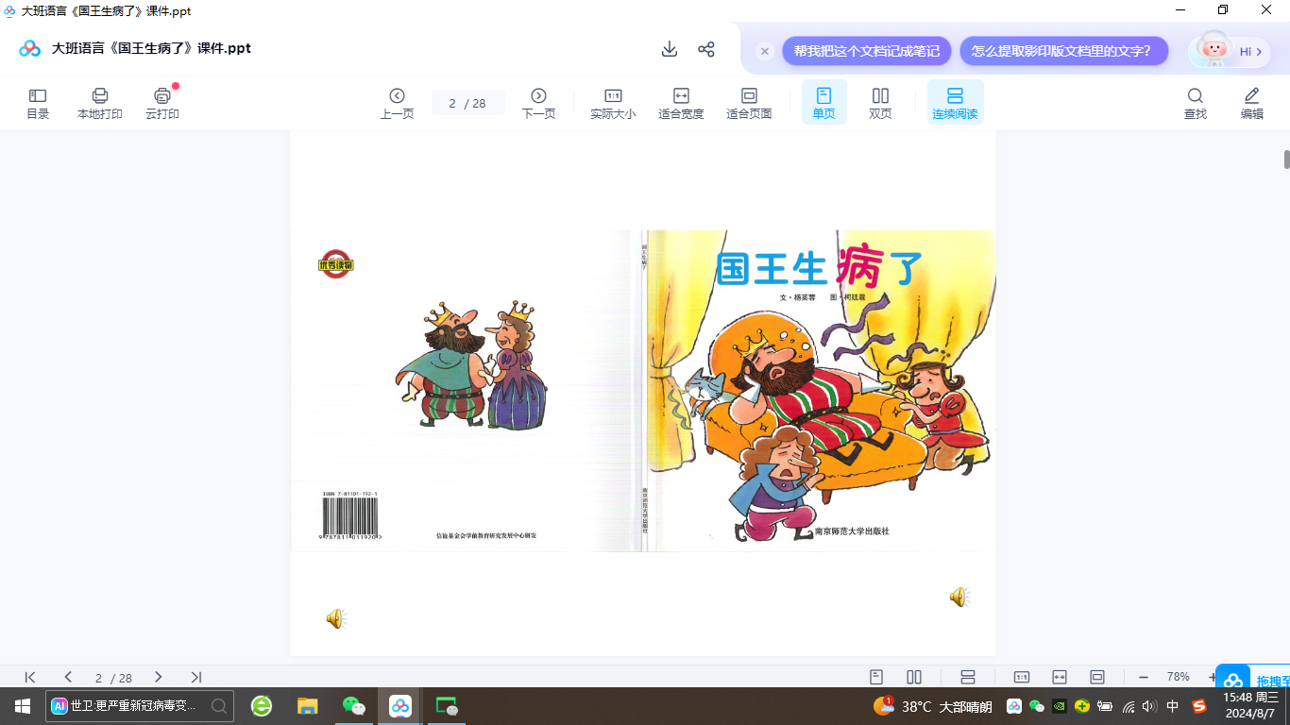Viewport: 1290px width, 725px height.
Task: Open the 查找 search tool
Action: (x=1196, y=104)
